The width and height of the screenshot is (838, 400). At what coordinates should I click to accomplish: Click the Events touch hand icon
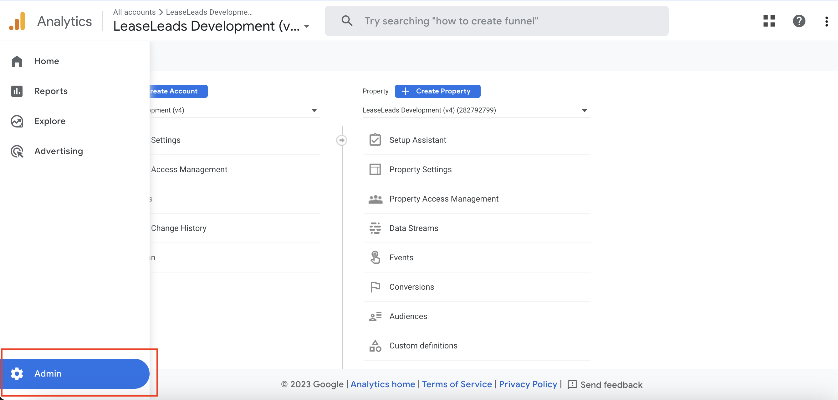point(375,257)
